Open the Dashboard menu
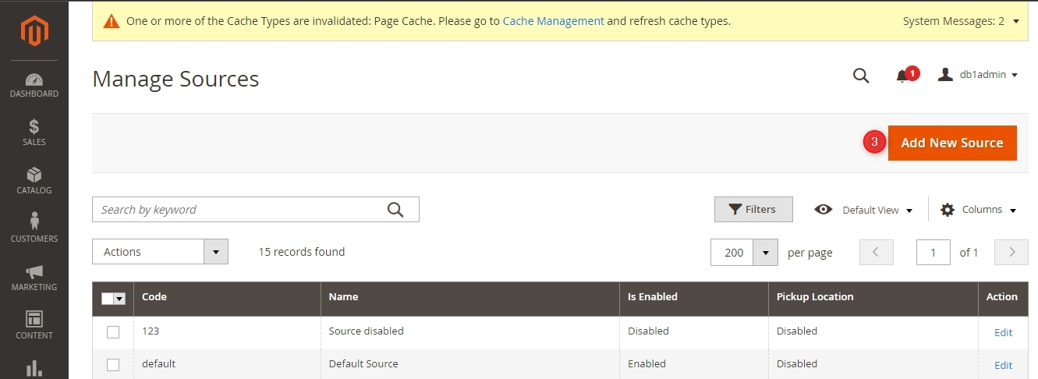The height and width of the screenshot is (379, 1038). [x=34, y=85]
